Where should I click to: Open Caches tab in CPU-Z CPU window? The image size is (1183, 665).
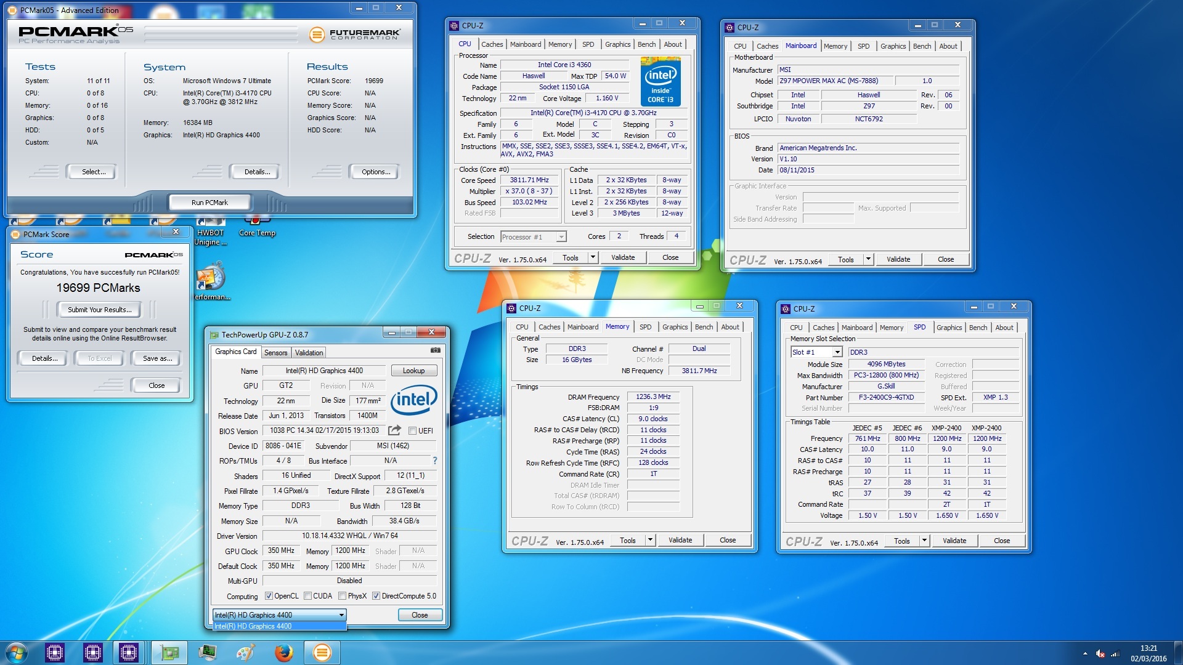click(492, 44)
